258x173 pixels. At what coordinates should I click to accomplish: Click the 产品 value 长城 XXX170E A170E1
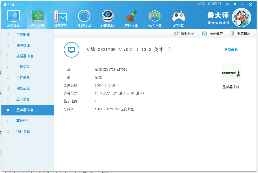click(111, 69)
